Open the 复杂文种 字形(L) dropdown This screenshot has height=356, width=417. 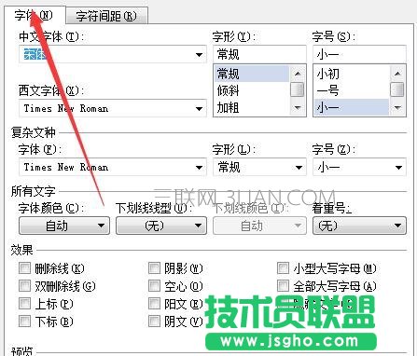[x=299, y=168]
